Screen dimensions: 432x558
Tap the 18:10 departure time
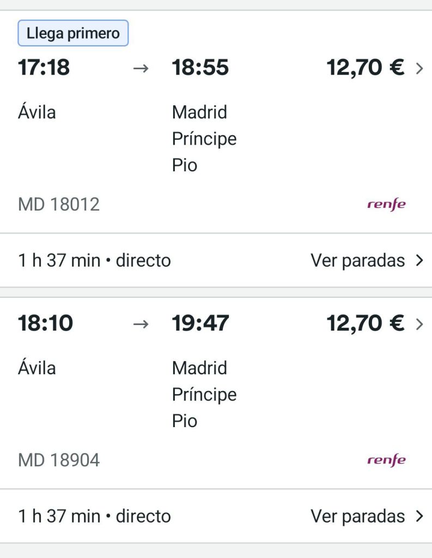(45, 323)
